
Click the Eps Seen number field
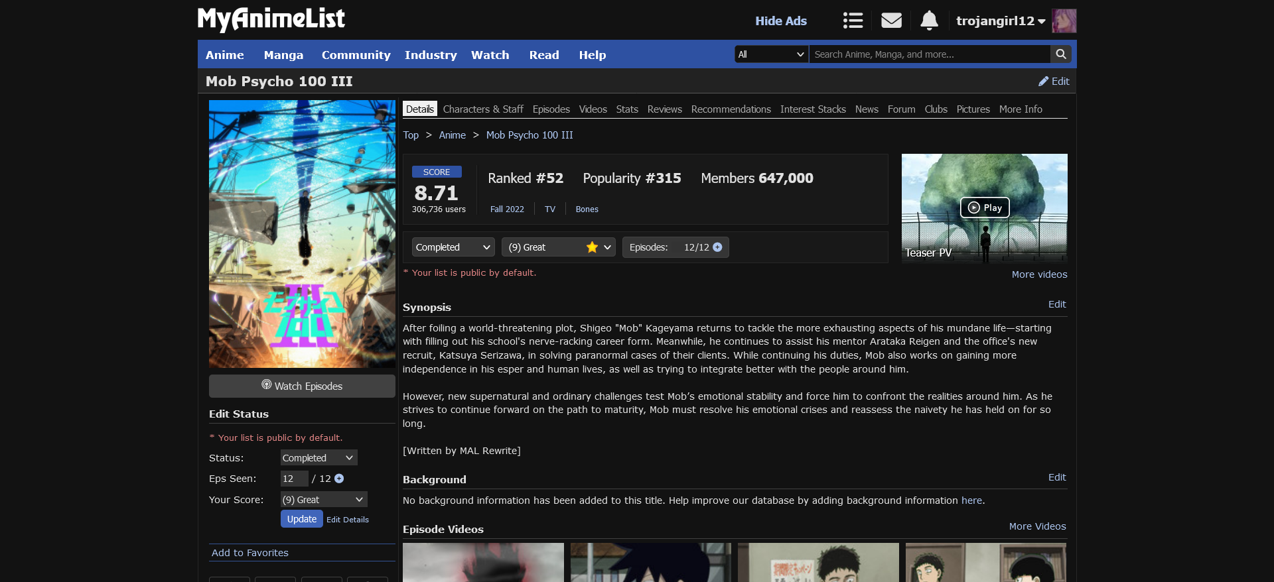[294, 479]
